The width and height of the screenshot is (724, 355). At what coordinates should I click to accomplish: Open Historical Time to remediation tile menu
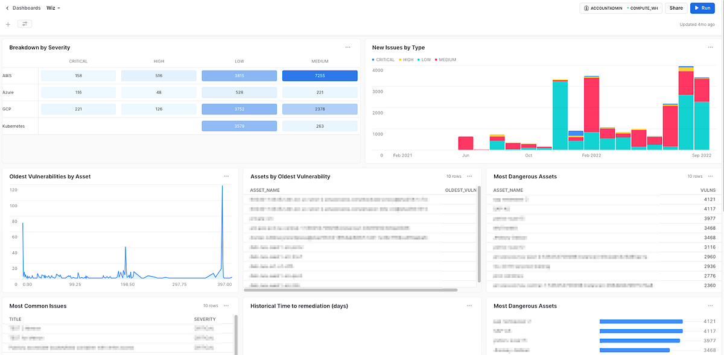tap(469, 306)
